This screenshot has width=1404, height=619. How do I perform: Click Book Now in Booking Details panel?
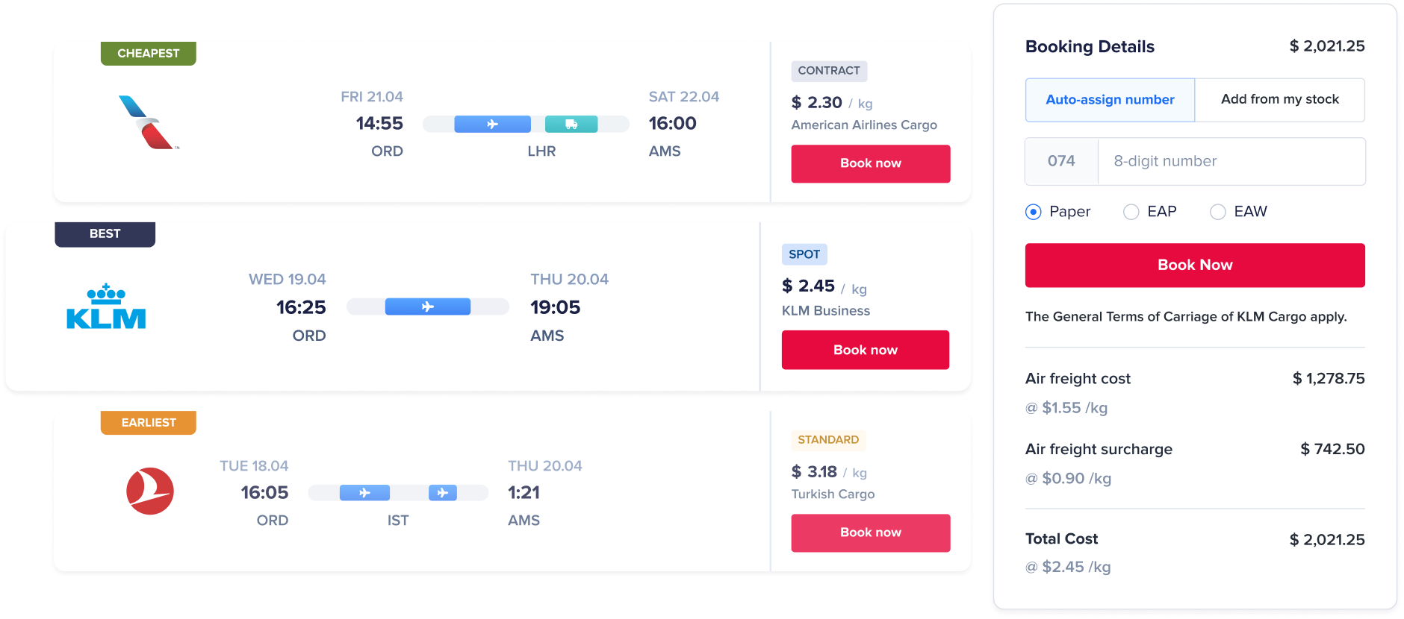click(x=1194, y=265)
